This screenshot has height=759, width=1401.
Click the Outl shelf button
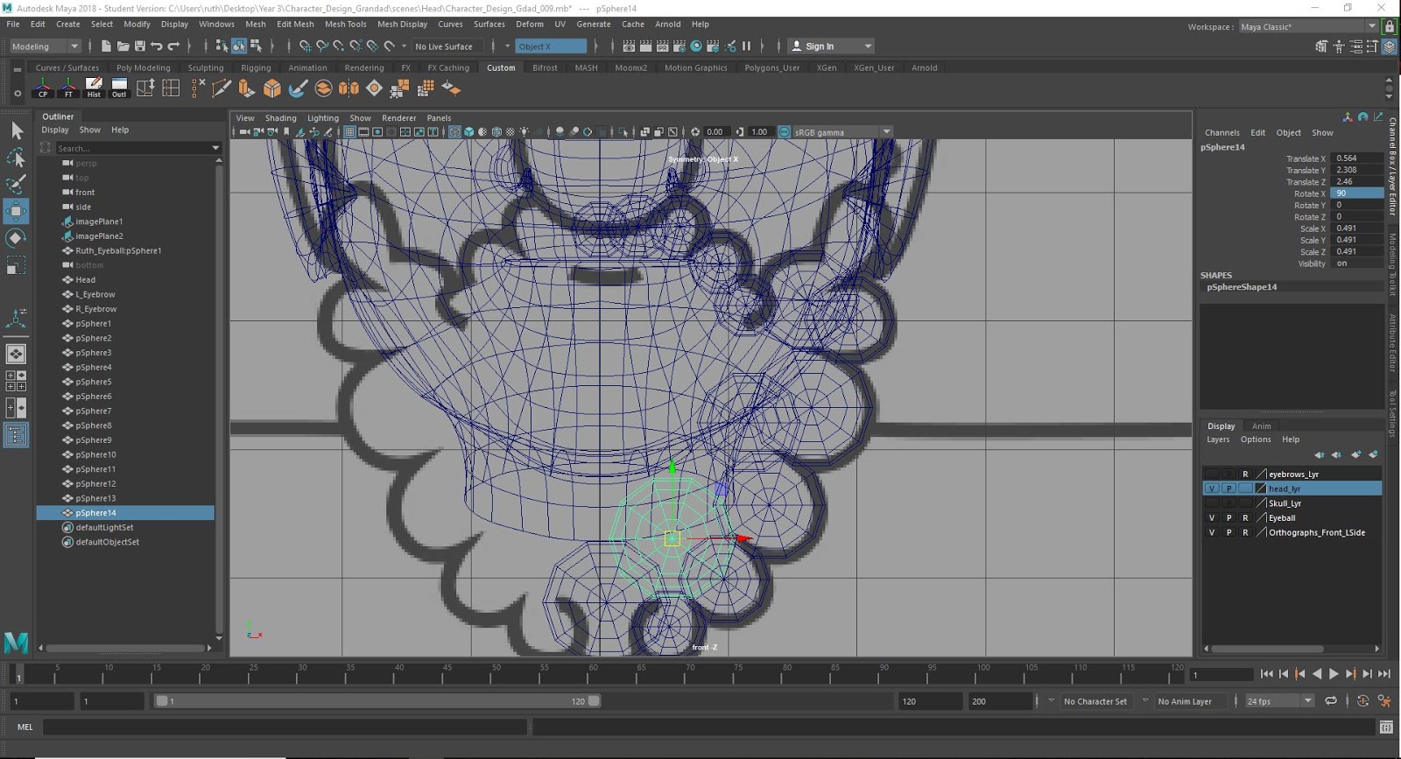(119, 88)
